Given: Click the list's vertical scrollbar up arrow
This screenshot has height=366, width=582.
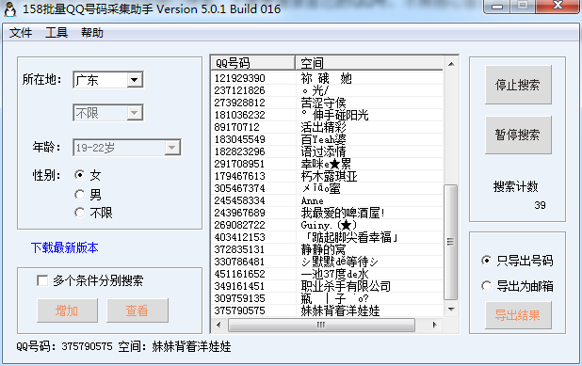Looking at the screenshot, I should pyautogui.click(x=451, y=64).
